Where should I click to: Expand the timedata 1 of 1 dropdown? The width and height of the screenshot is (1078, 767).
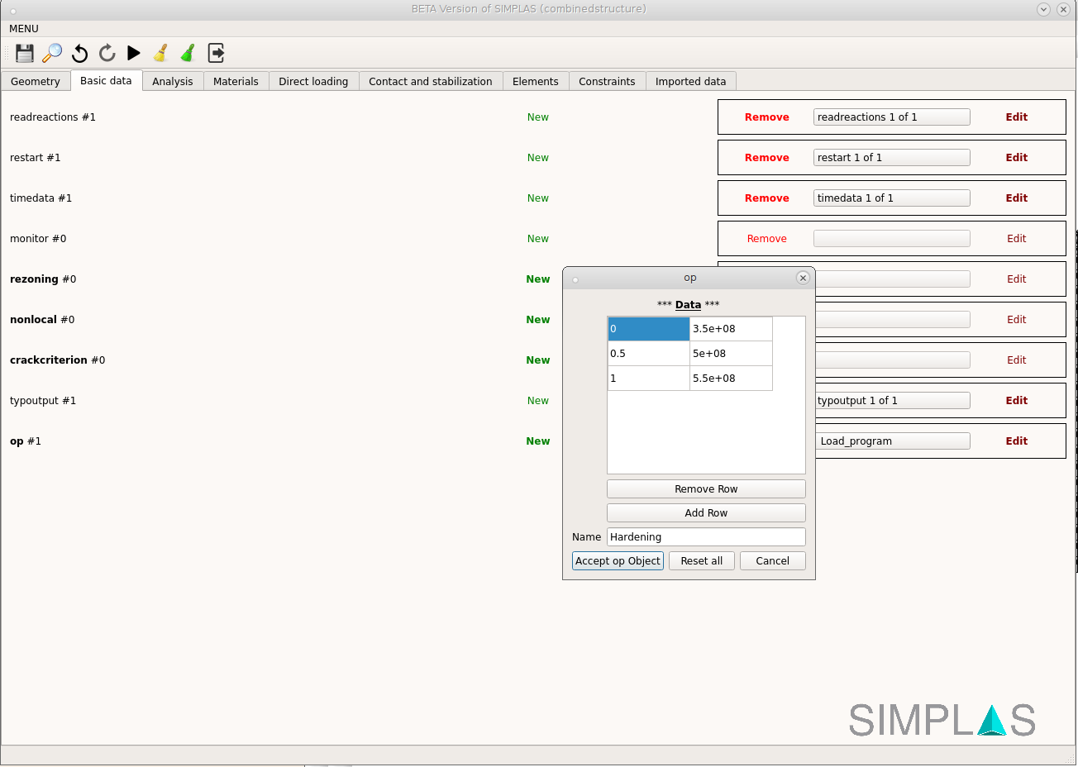point(891,198)
